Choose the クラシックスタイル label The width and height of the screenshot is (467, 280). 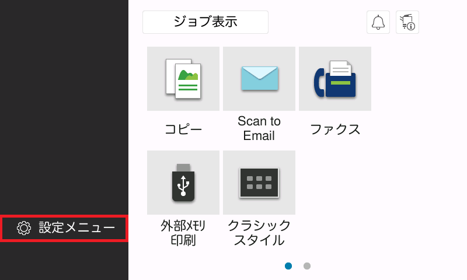(x=259, y=232)
